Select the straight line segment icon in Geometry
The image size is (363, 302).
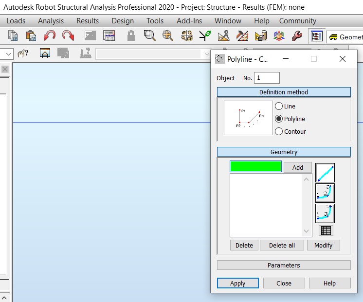[x=325, y=173]
